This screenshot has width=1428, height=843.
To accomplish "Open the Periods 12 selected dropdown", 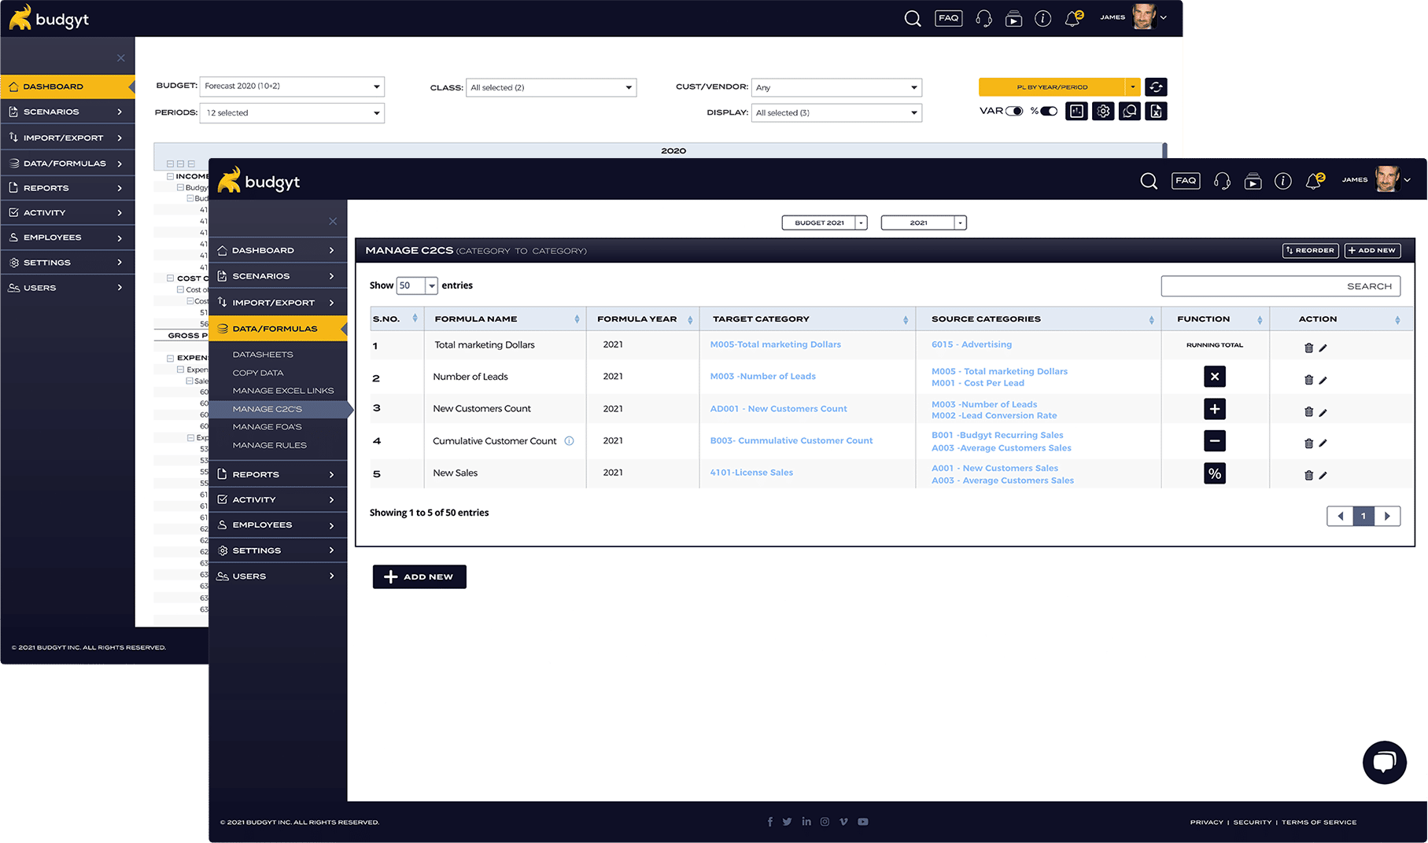I will [292, 112].
